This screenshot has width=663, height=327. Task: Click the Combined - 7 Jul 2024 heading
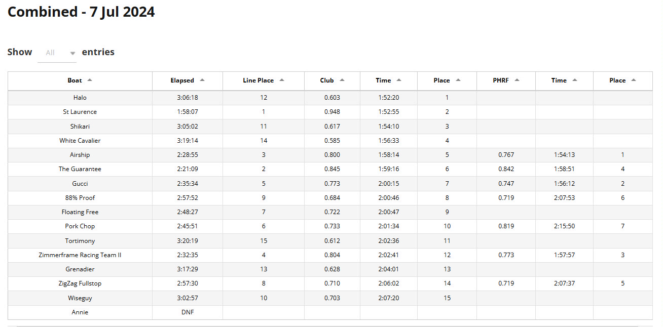pos(81,12)
